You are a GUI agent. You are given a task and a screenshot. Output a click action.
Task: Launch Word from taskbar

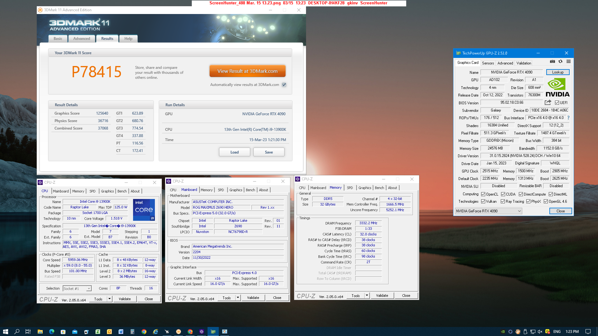[x=121, y=332]
